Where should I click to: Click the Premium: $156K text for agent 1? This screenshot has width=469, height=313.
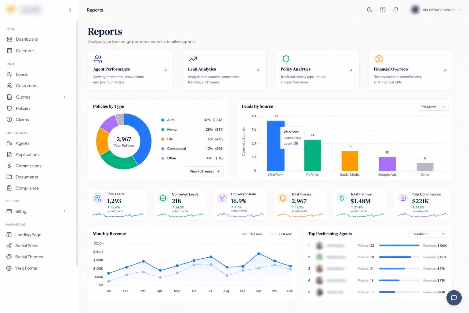[435, 245]
